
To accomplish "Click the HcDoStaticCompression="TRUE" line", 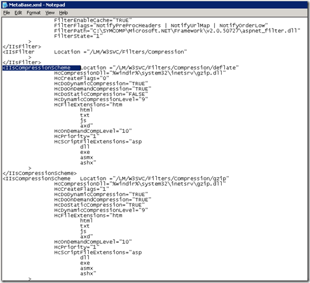I will pos(100,205).
